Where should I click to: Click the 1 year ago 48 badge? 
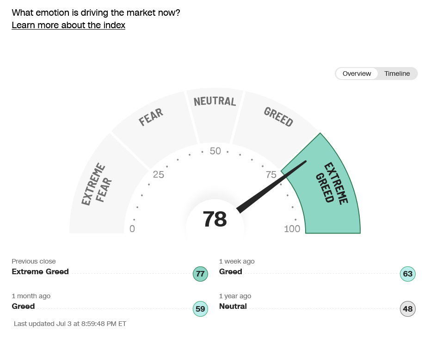(407, 309)
